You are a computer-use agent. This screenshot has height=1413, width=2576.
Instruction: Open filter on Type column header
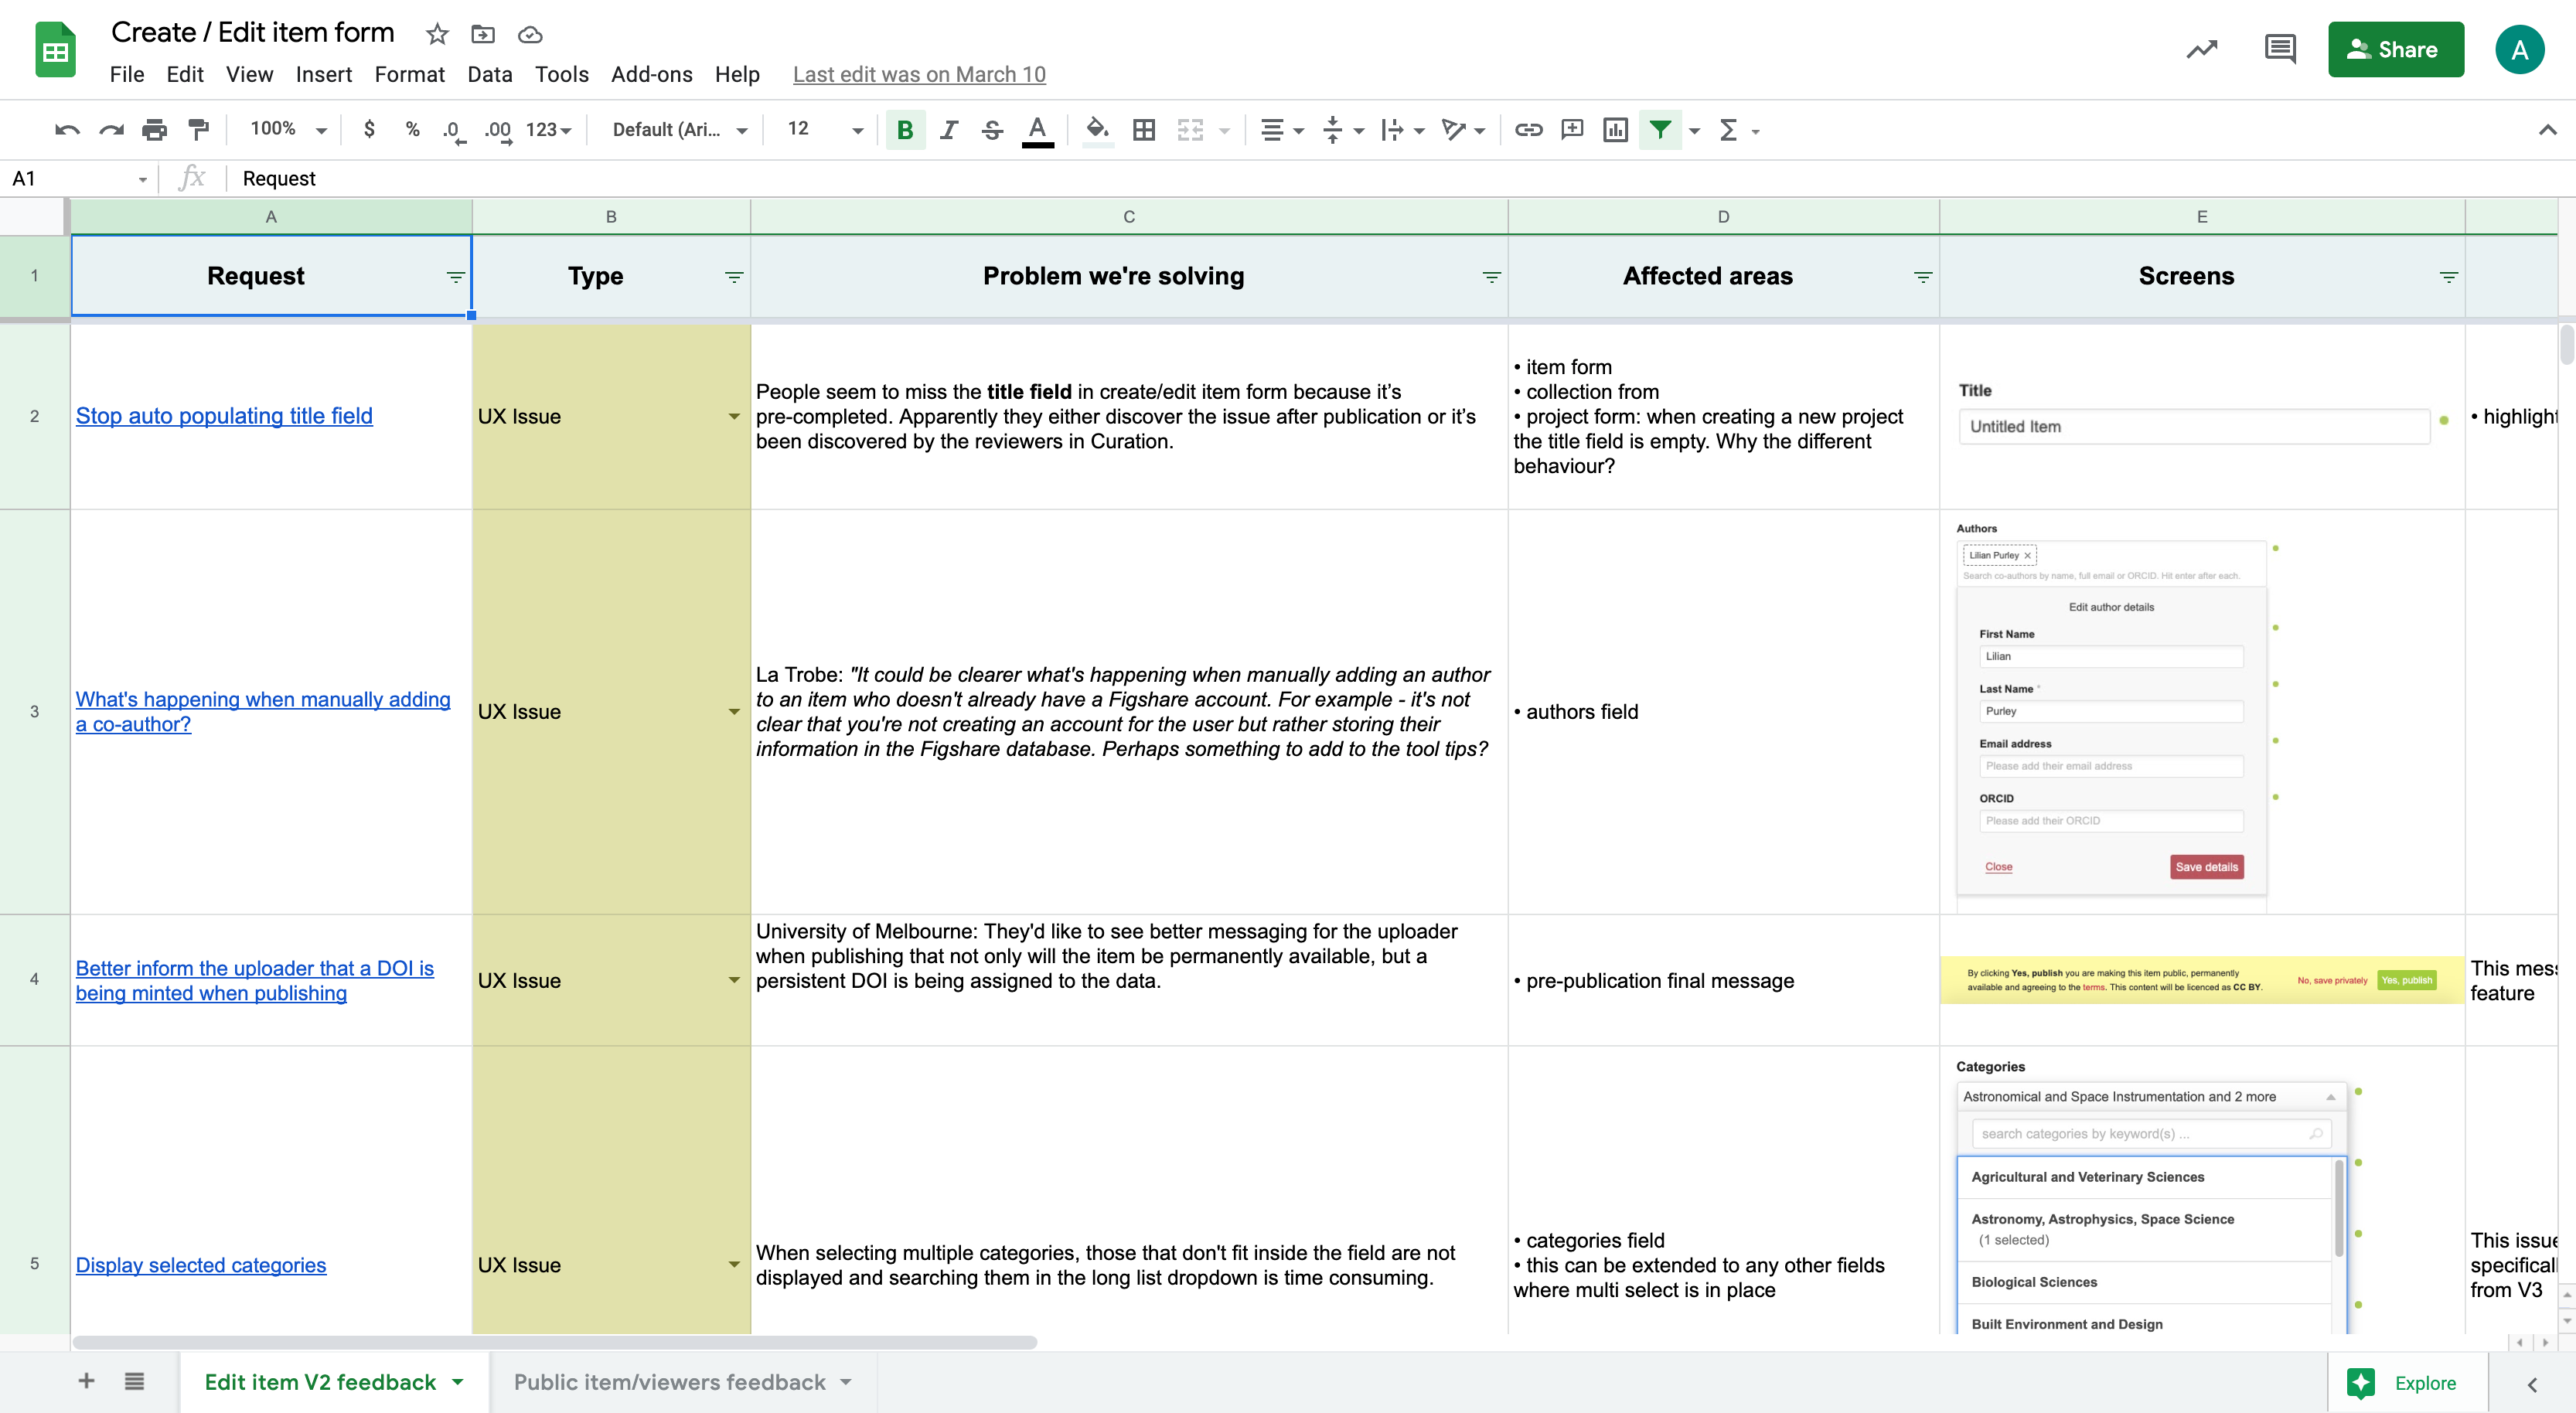pyautogui.click(x=734, y=277)
